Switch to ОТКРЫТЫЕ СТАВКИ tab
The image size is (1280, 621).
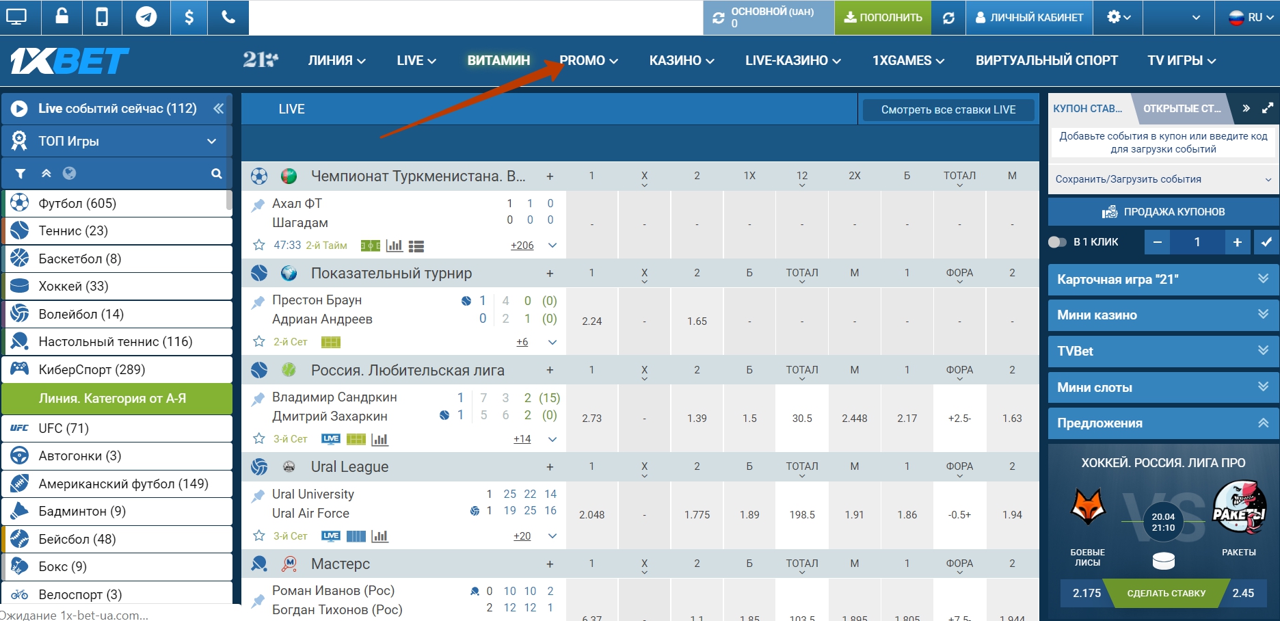[x=1182, y=108]
